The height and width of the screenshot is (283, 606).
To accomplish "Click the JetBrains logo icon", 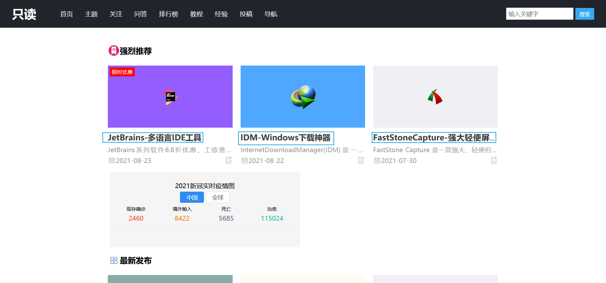I will pos(170,96).
